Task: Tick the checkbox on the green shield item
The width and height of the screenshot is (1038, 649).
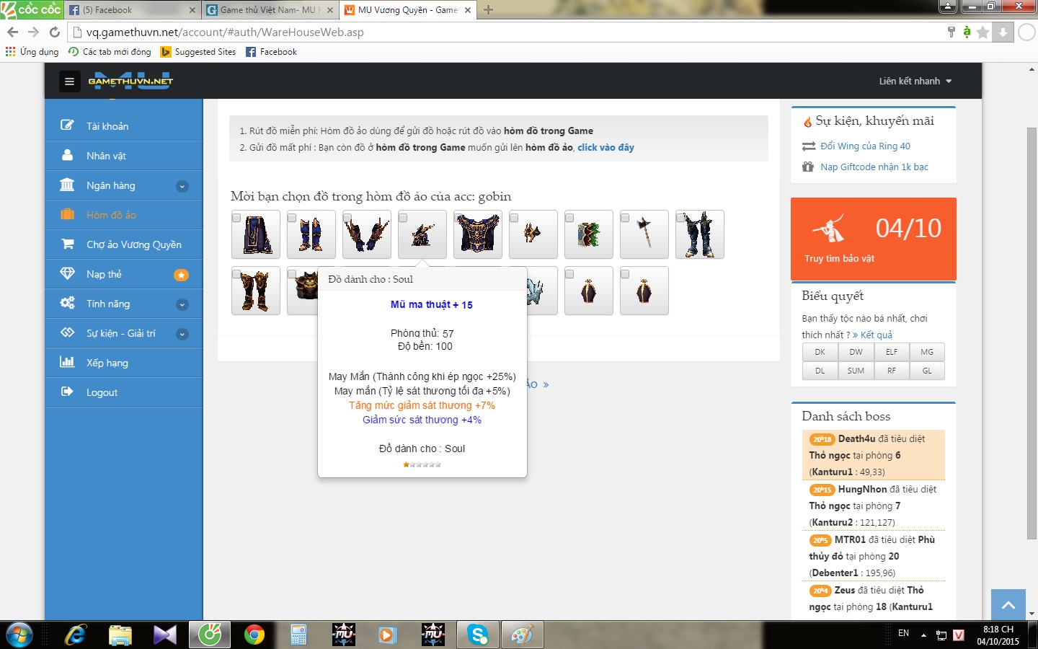Action: [x=569, y=218]
